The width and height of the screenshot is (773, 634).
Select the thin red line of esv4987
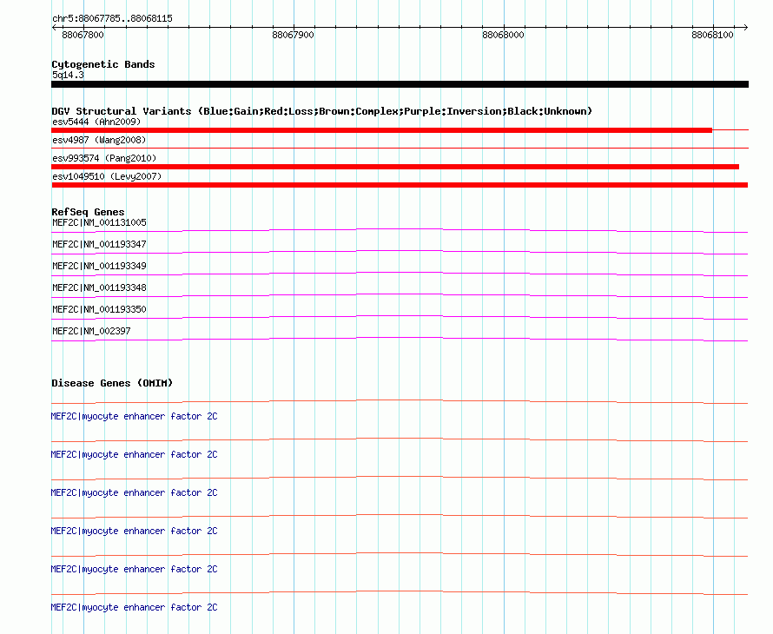coord(400,148)
